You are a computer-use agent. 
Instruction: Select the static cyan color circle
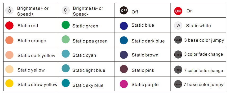(x=65, y=54)
